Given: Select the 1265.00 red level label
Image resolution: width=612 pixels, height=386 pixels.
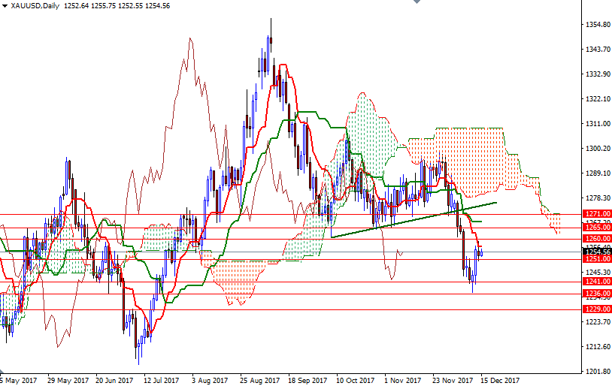Looking at the screenshot, I should point(595,227).
